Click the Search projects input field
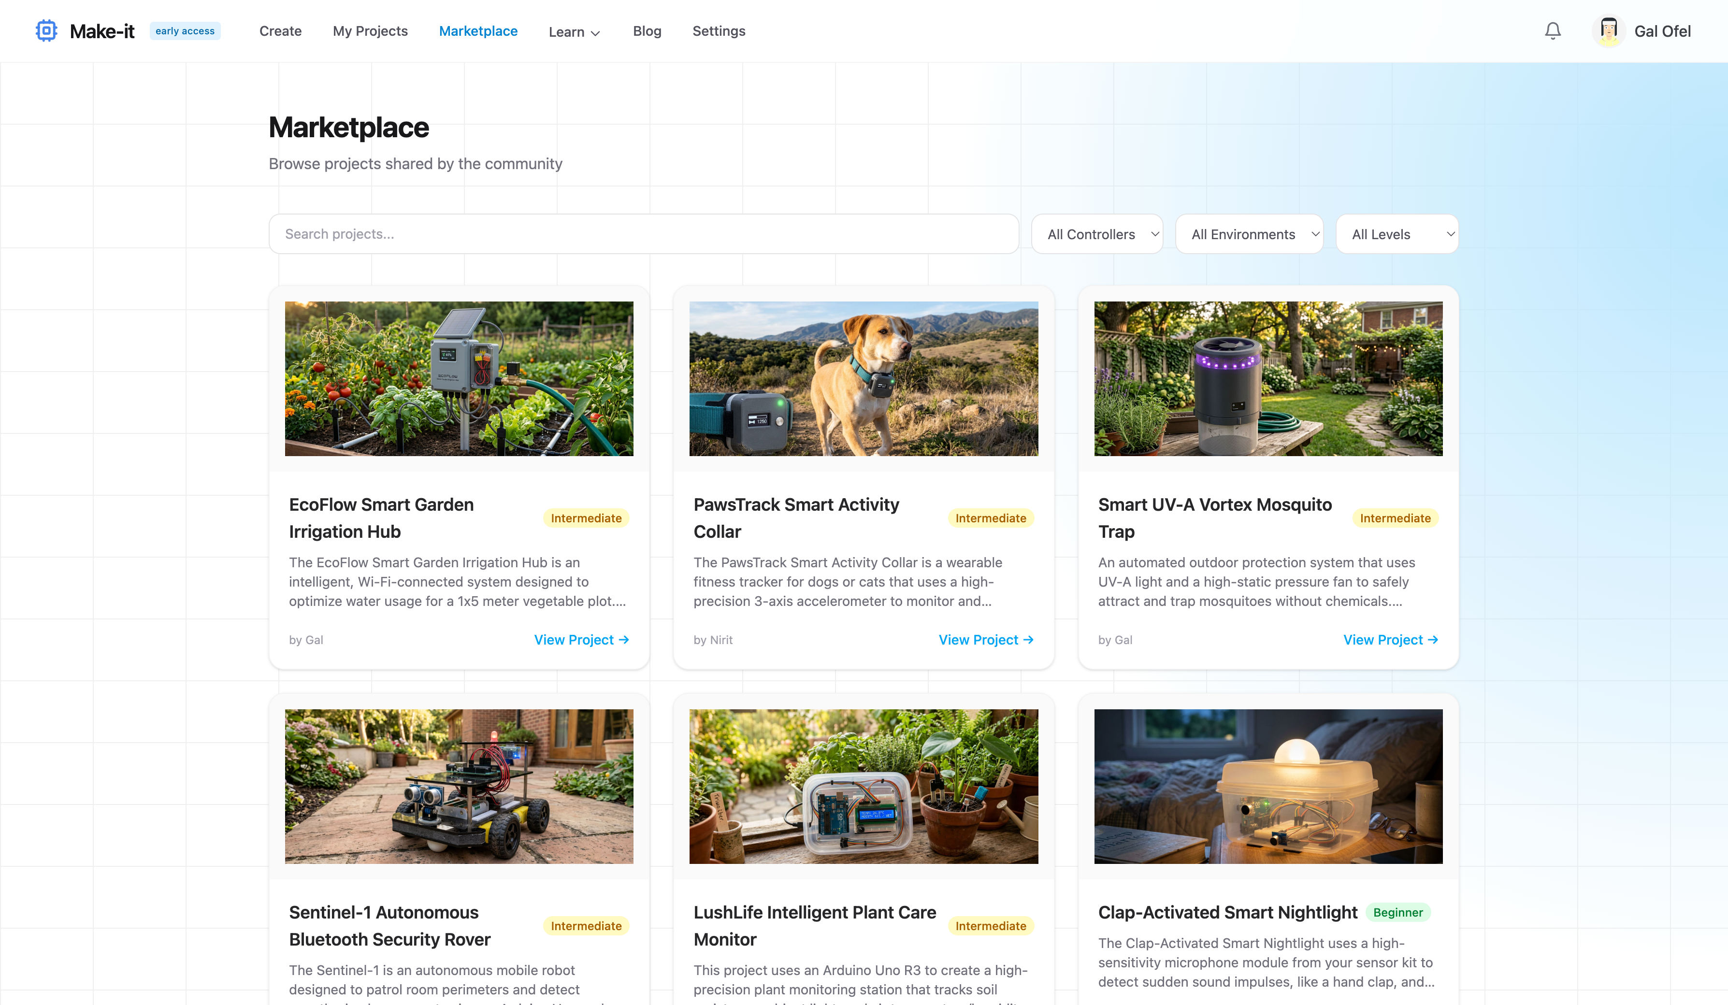This screenshot has width=1728, height=1005. [644, 234]
